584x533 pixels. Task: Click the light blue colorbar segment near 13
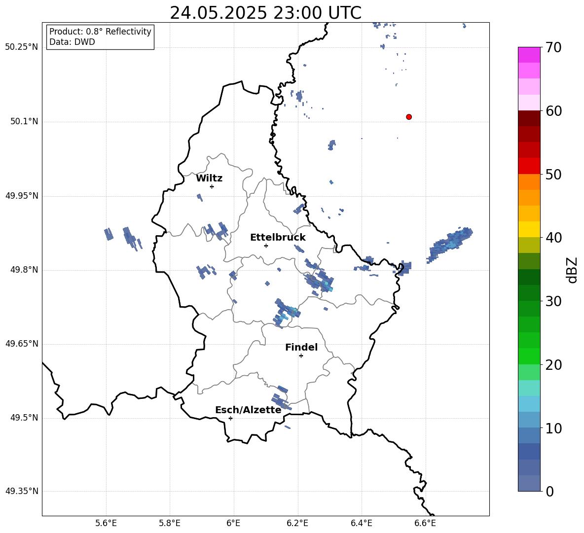pos(529,404)
